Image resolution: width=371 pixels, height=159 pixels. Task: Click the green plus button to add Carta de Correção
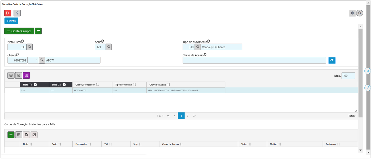(11, 135)
